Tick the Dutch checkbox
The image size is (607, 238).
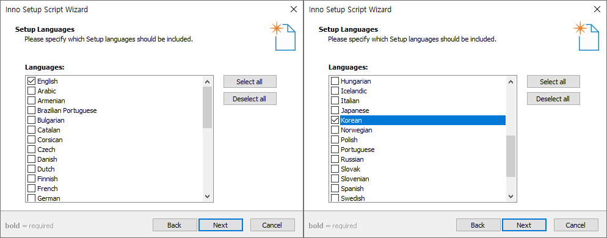[x=31, y=169]
